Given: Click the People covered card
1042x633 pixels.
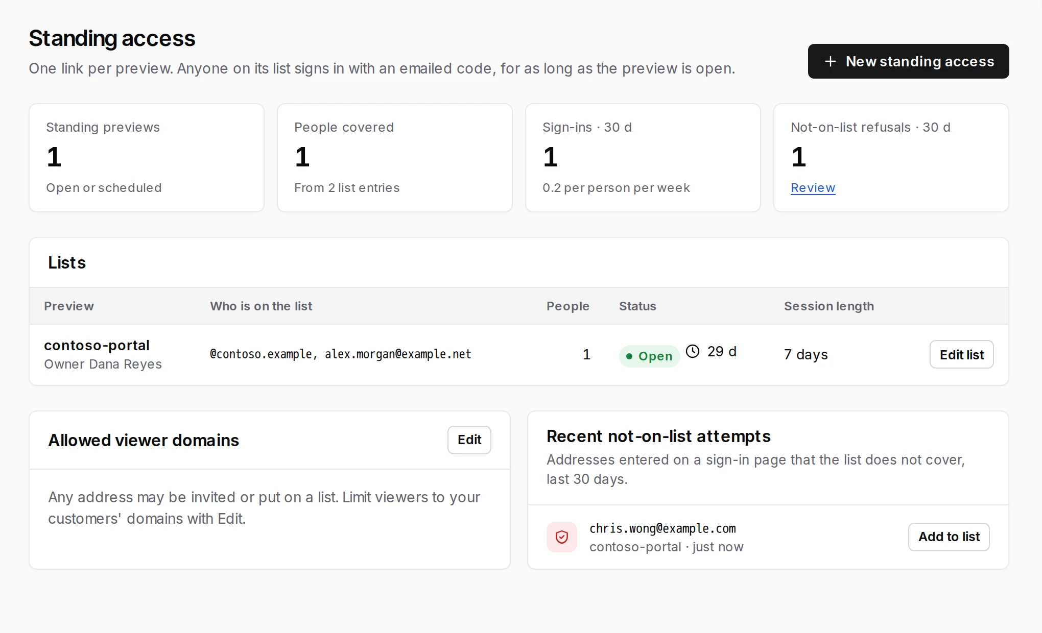Looking at the screenshot, I should tap(395, 158).
